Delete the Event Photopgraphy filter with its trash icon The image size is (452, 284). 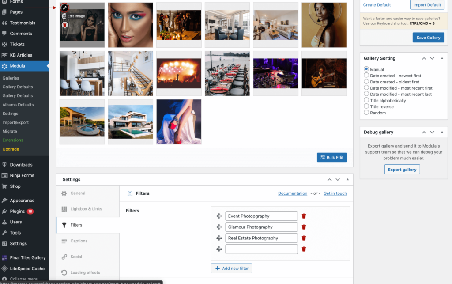(303, 216)
